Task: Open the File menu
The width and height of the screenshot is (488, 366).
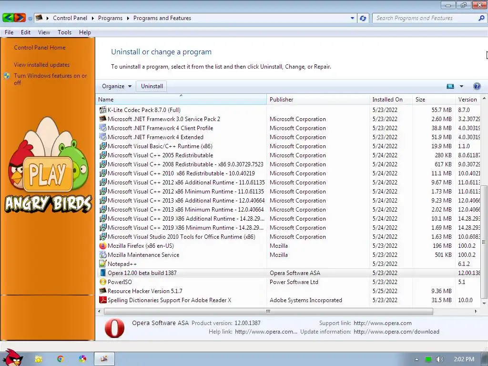Action: point(9,32)
